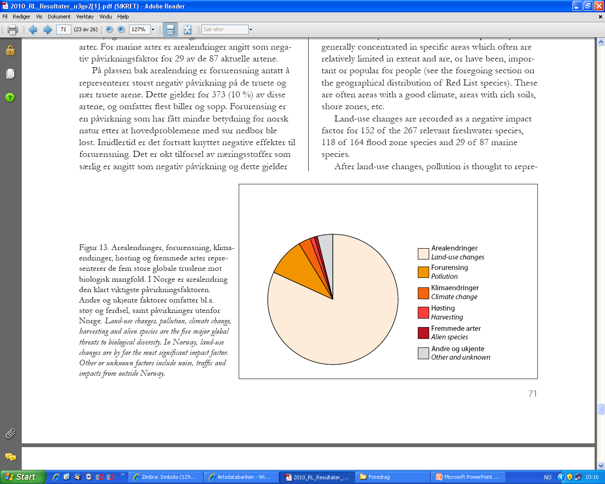Open the Comments speech bubble panel
Screen dimensions: 605x484
point(10,457)
